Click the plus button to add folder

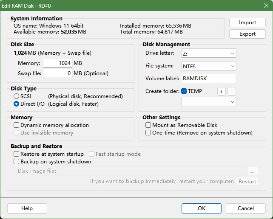pyautogui.click(x=221, y=91)
